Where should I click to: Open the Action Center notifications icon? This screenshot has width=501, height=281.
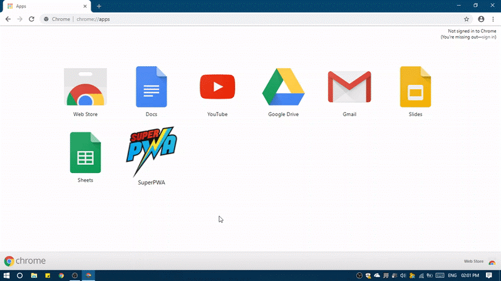(489, 275)
